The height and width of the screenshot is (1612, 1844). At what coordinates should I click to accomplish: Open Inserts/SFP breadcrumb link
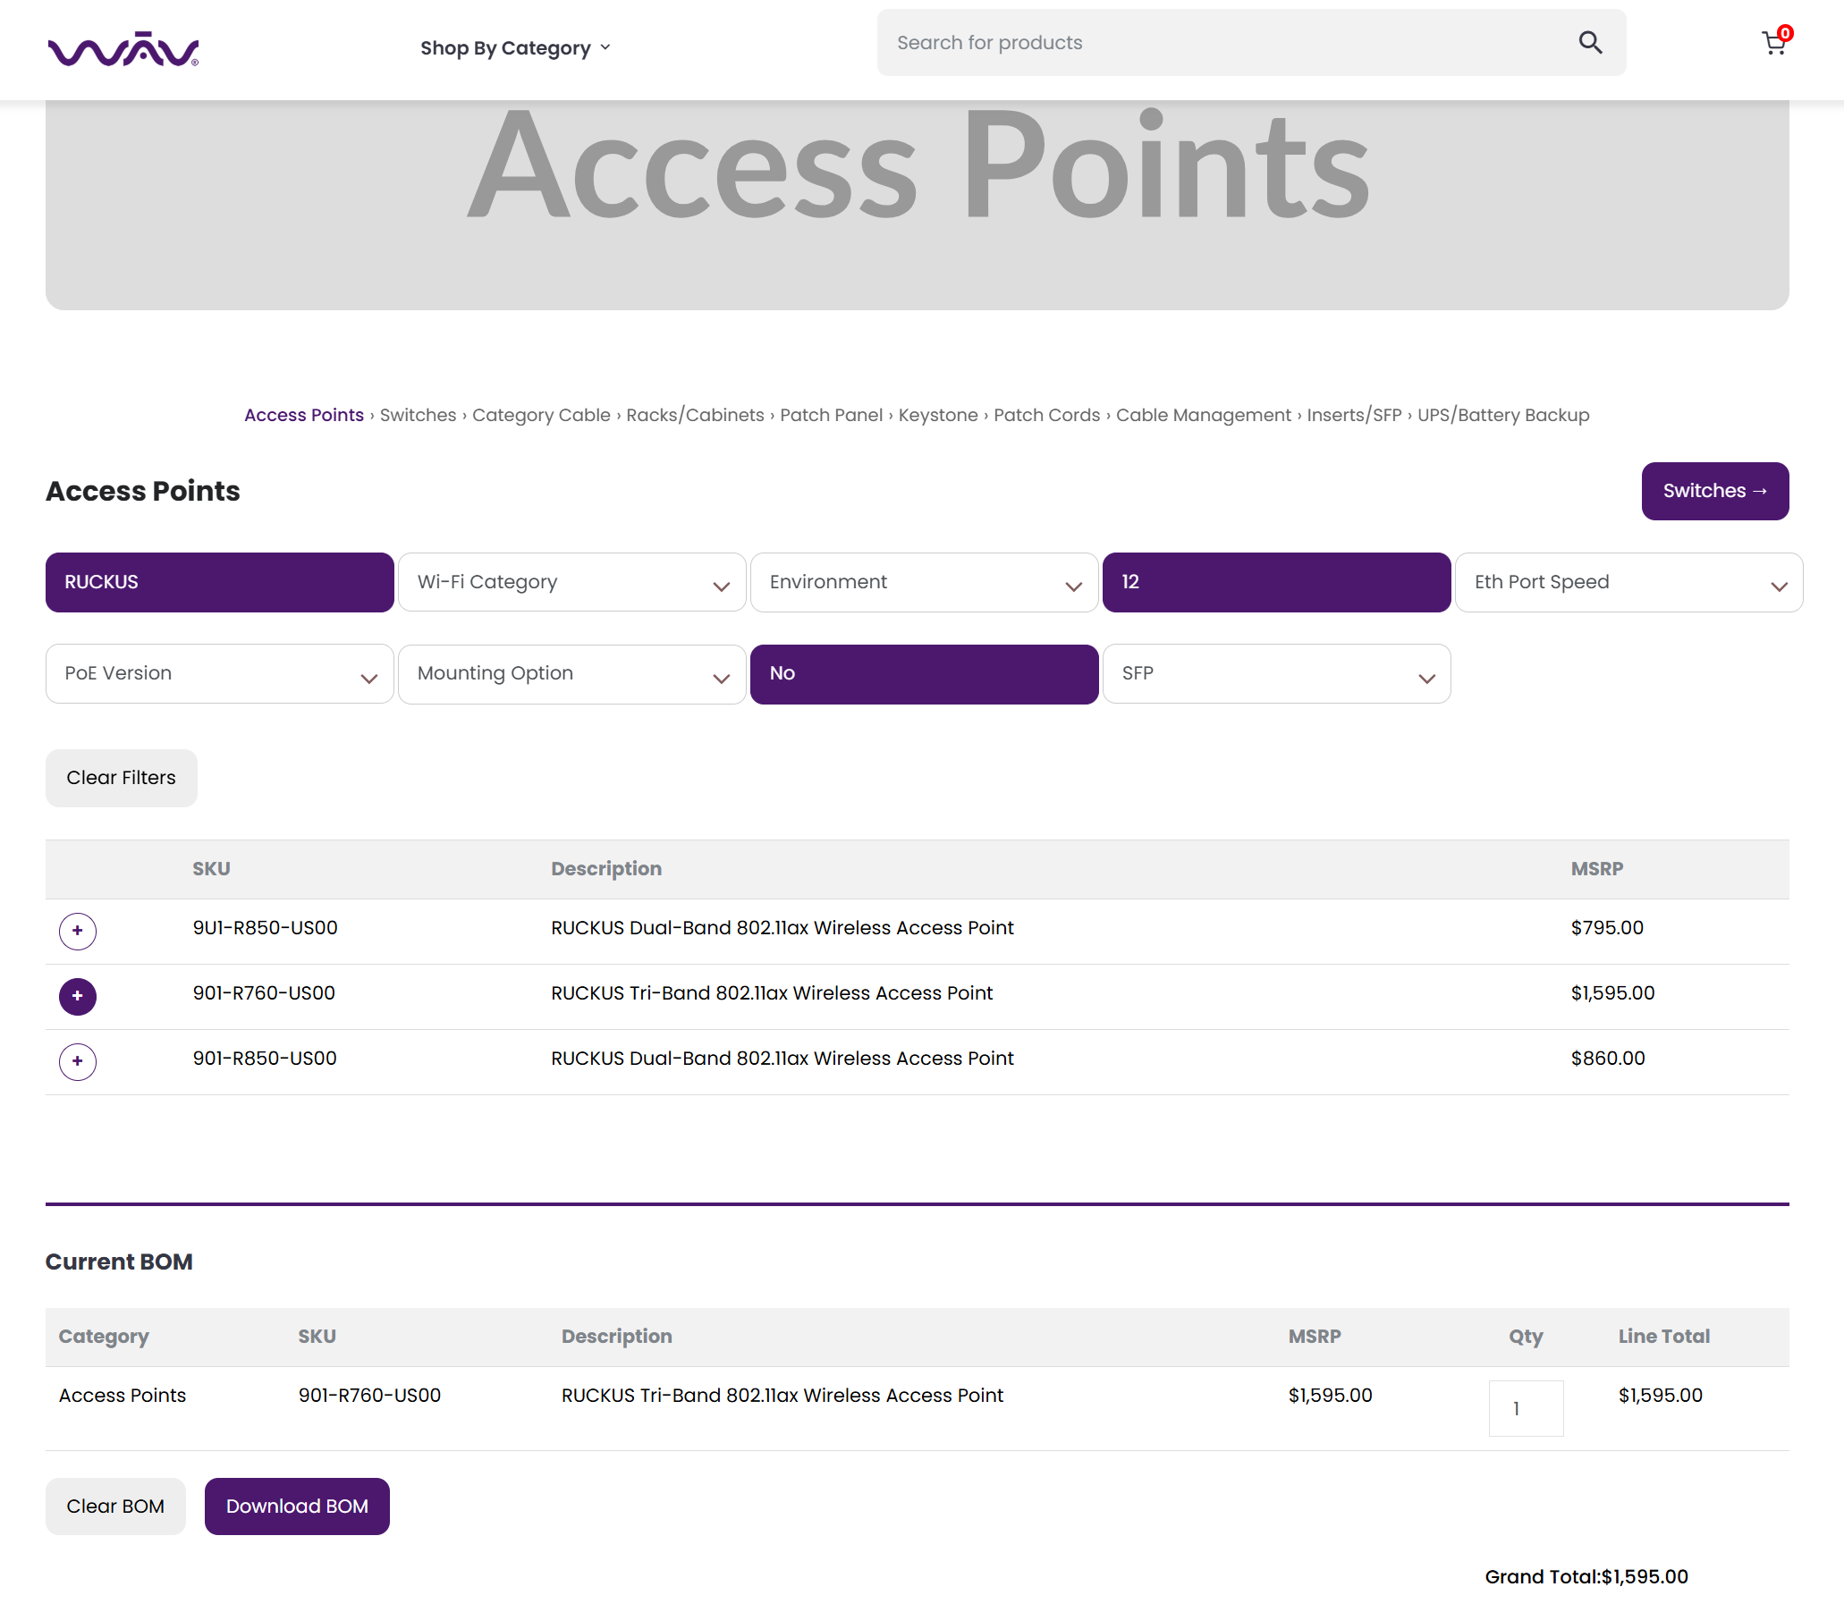click(x=1355, y=416)
